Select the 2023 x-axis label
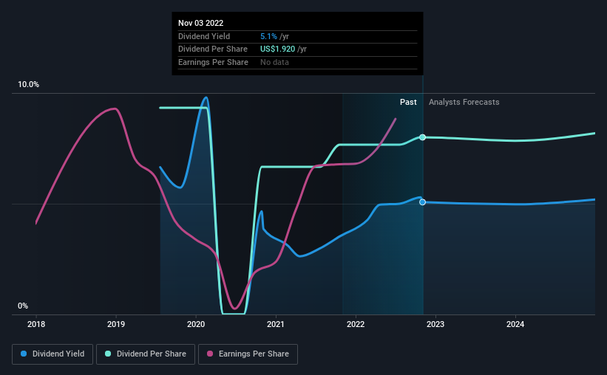Viewport: 607px width, 375px height. [435, 324]
